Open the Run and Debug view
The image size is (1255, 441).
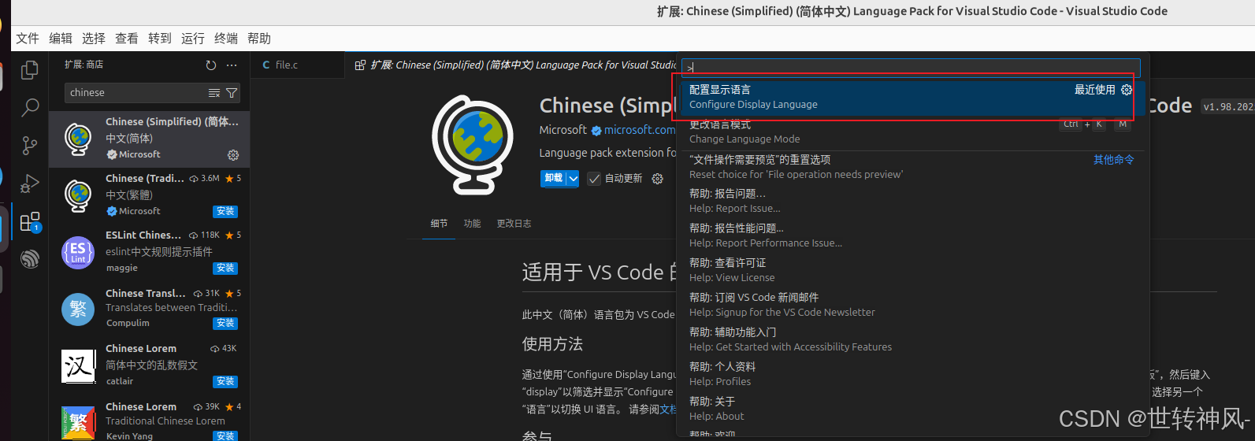point(30,183)
